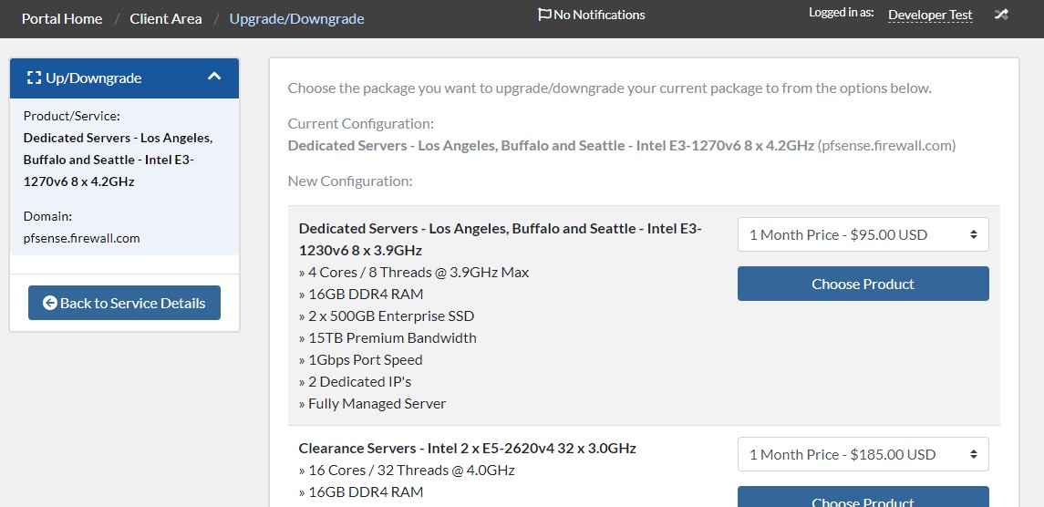Click the Intel E3-1230v6 8 x 3.9GHz product title
This screenshot has width=1044, height=507.
click(x=500, y=239)
